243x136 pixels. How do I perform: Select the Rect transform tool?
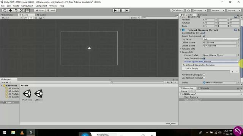(x=28, y=10)
